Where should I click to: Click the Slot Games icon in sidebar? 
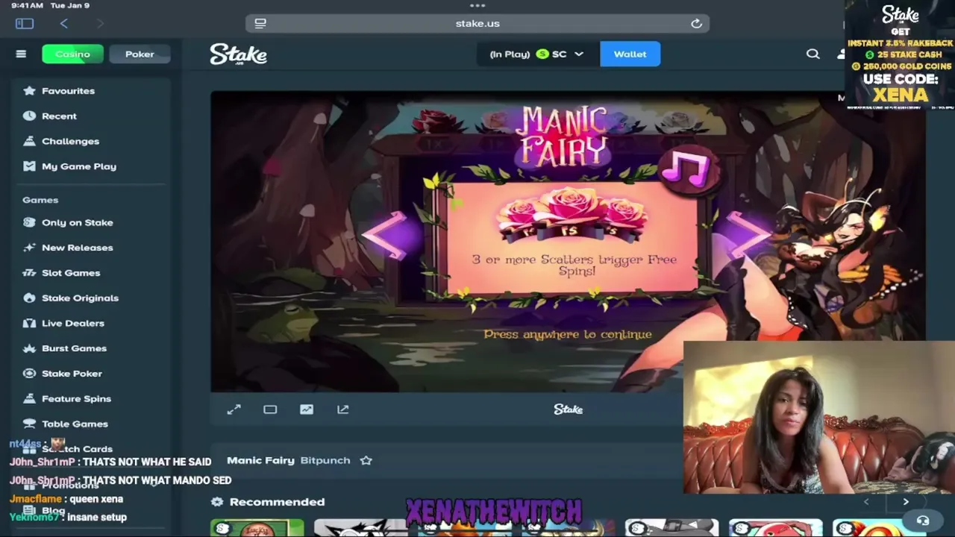[29, 273]
